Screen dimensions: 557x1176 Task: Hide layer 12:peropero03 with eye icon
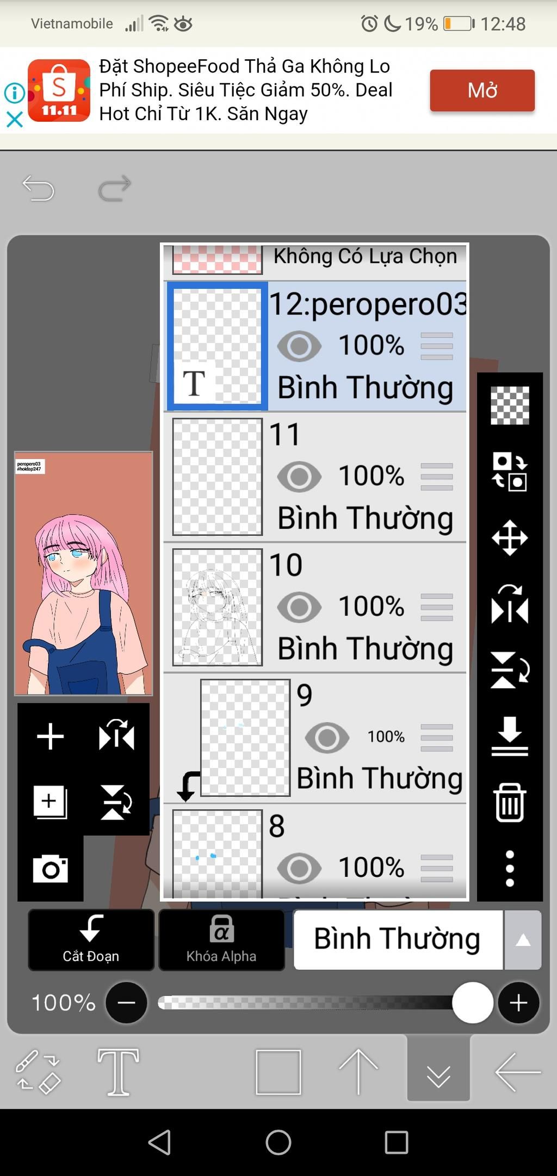coord(299,346)
